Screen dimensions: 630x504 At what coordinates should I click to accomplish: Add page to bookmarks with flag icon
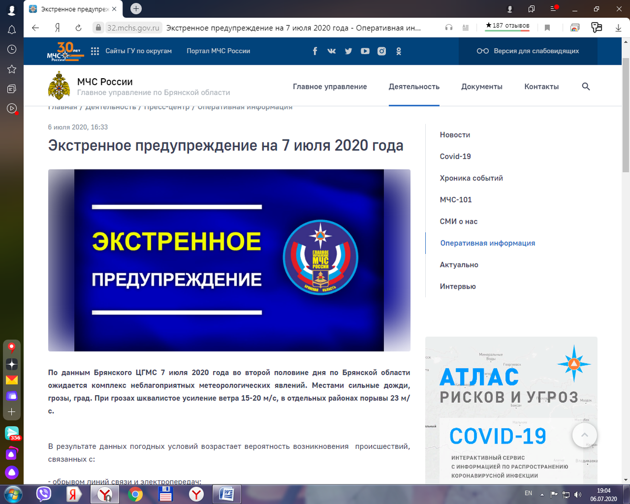[x=547, y=28]
